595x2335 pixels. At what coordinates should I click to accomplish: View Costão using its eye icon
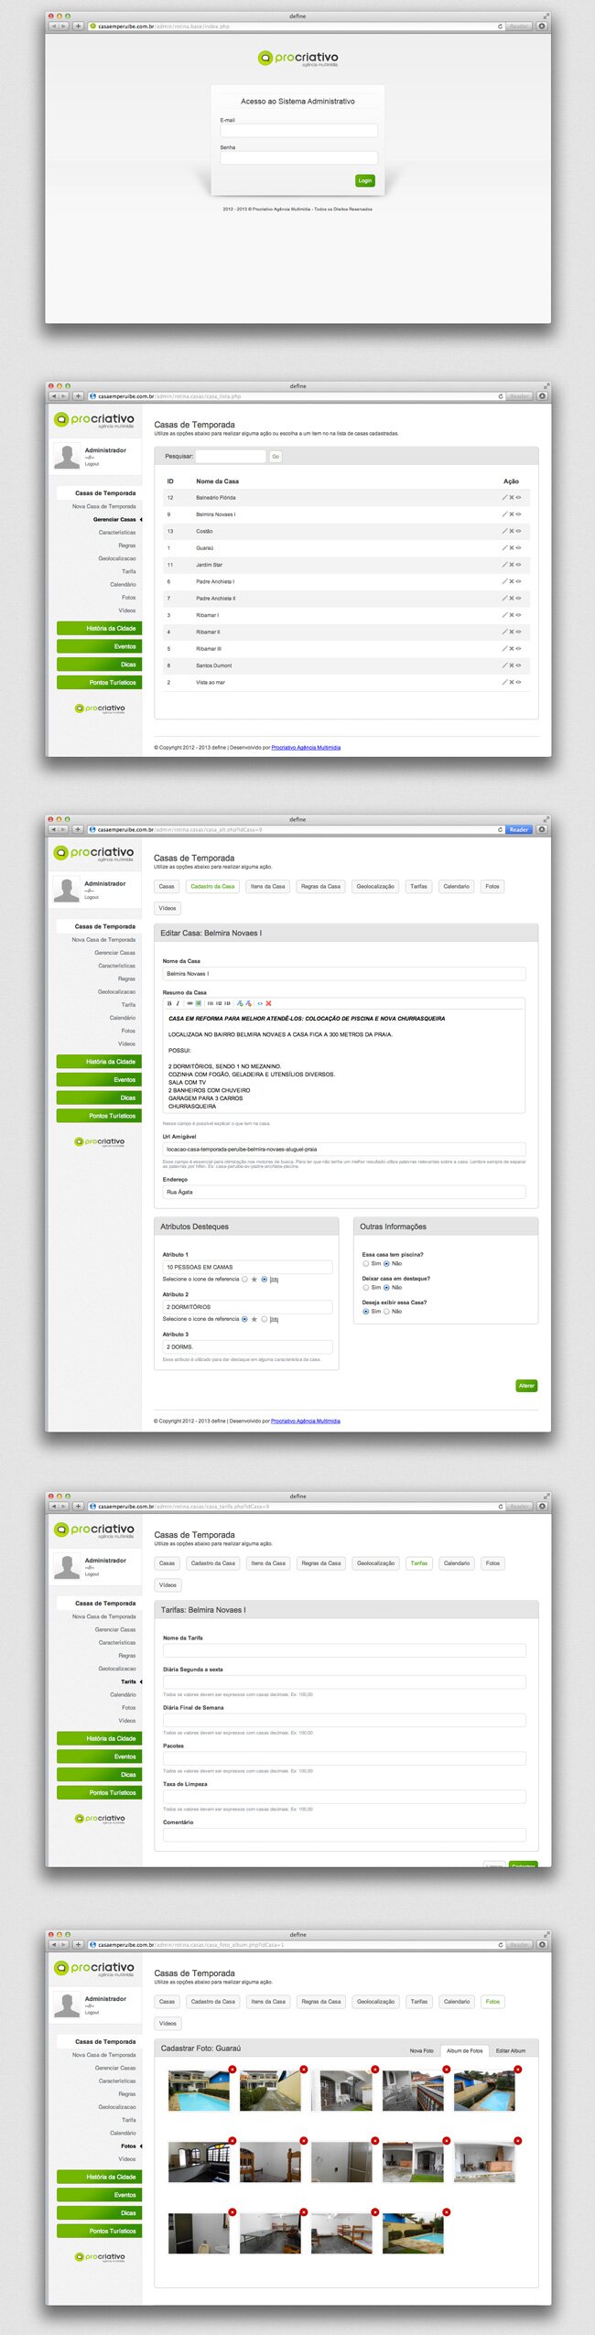pos(518,531)
